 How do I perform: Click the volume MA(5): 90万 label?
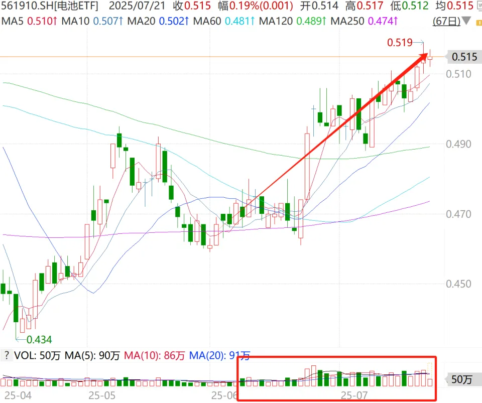tap(92, 356)
